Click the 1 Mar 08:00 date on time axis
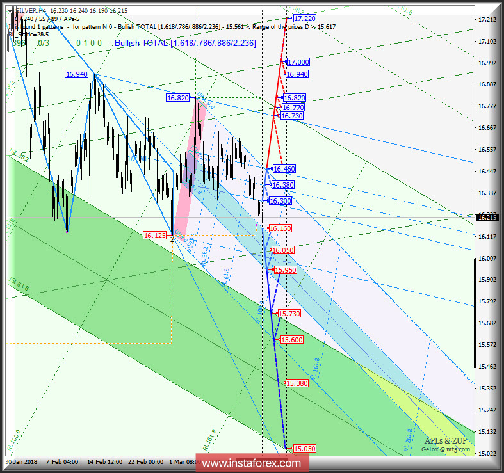 (x=185, y=462)
